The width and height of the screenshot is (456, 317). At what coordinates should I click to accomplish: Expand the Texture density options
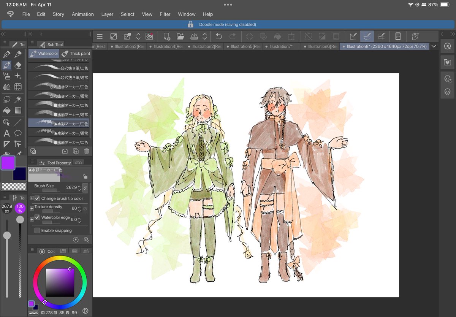click(x=32, y=208)
